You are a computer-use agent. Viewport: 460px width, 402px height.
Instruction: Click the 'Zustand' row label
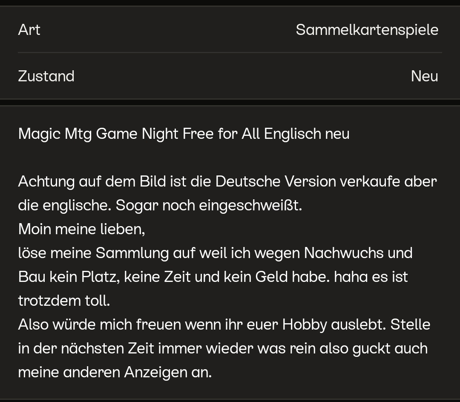click(46, 76)
